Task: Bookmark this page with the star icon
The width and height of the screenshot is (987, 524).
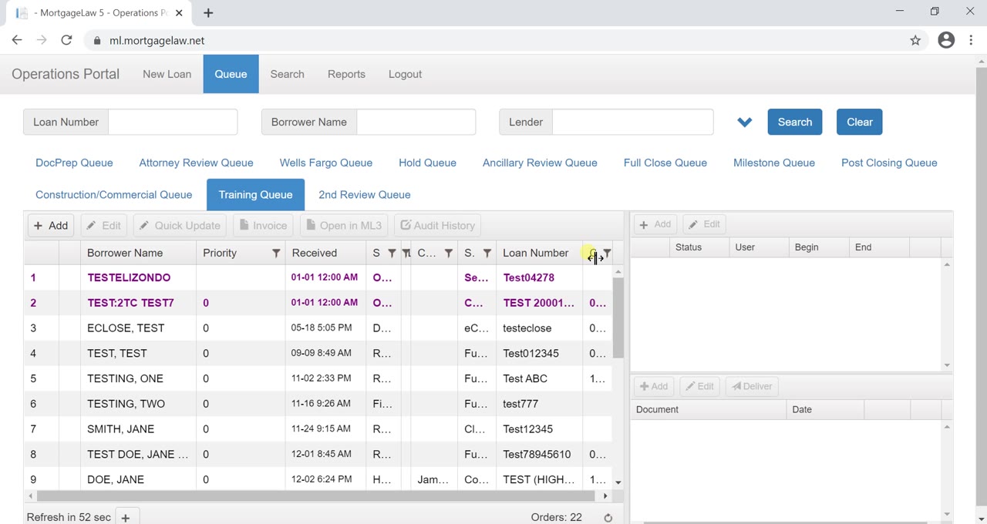Action: 915,41
